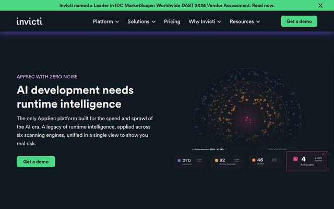Expand the Why Invicti dropdown chevron
This screenshot has height=209, width=334.
[219, 22]
